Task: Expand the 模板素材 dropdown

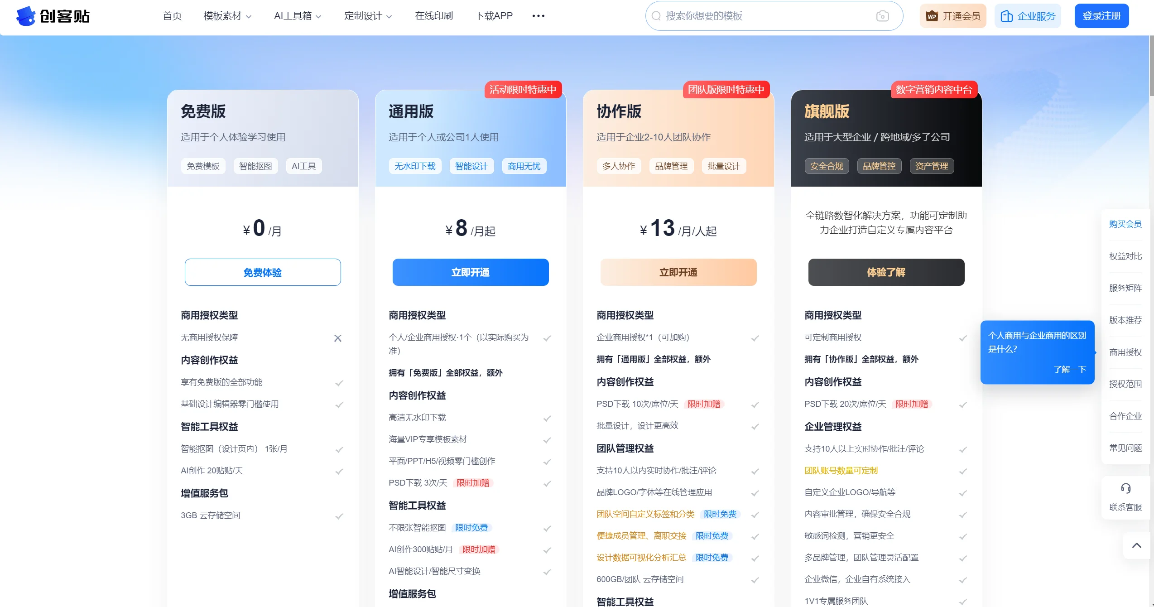Action: (228, 15)
